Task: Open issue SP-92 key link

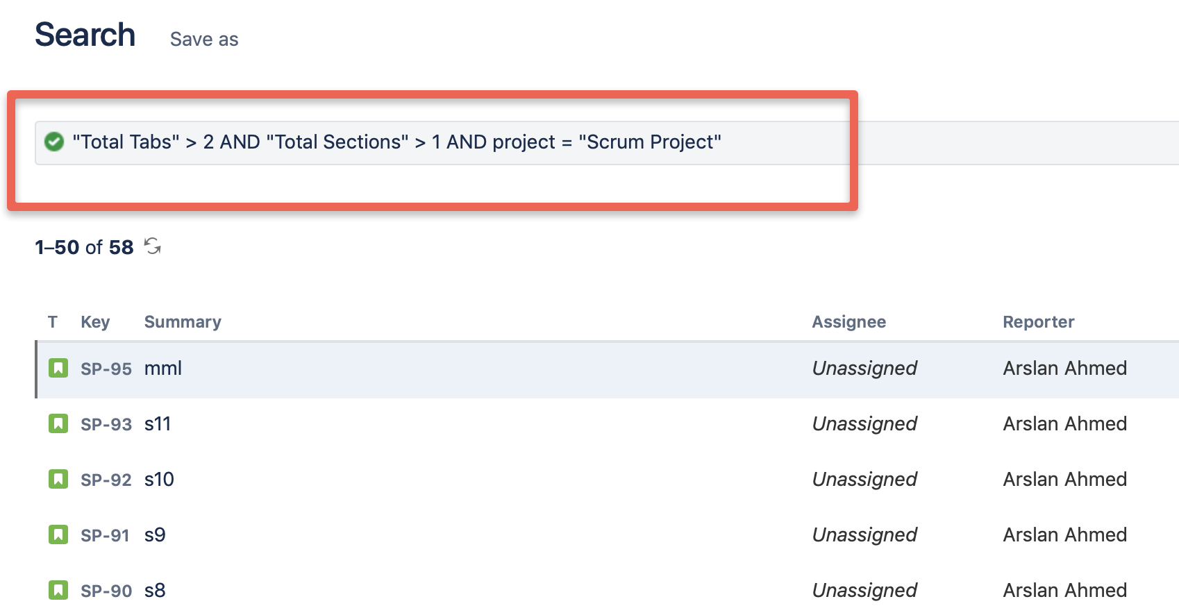Action: (106, 480)
